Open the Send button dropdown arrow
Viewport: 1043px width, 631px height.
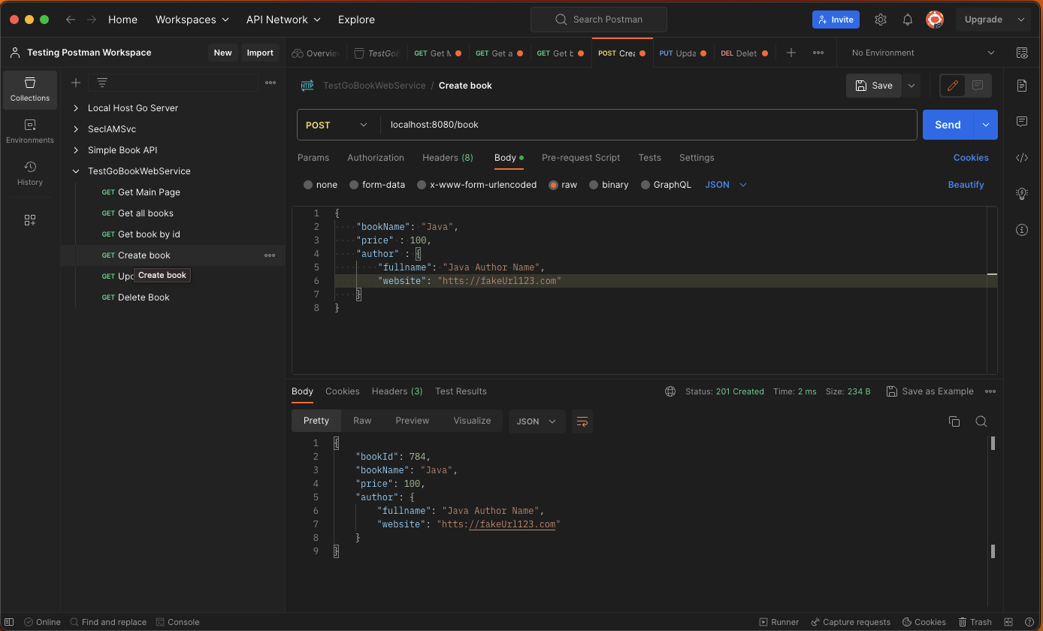(x=985, y=125)
